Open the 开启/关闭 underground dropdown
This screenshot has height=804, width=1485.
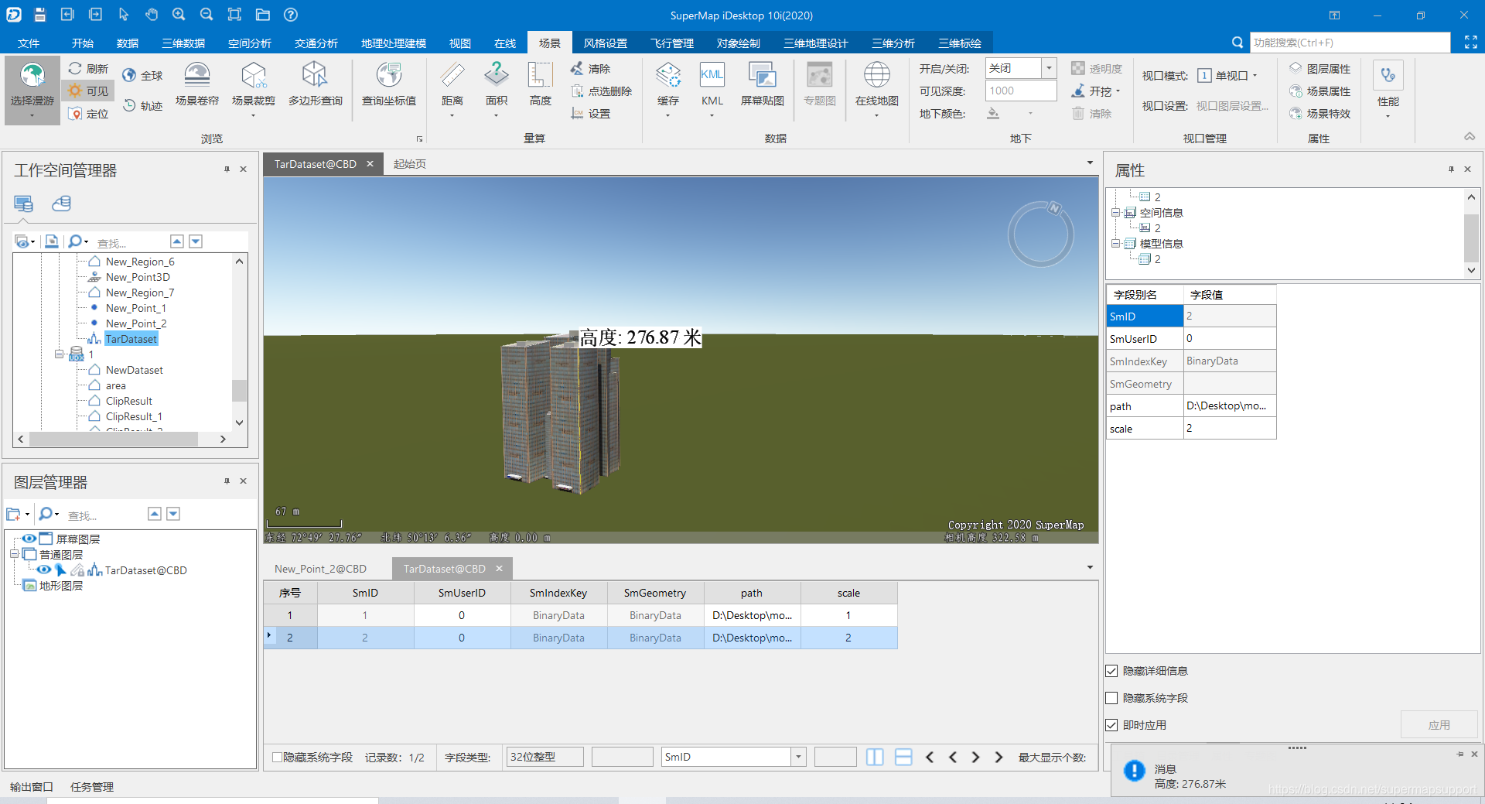1049,68
